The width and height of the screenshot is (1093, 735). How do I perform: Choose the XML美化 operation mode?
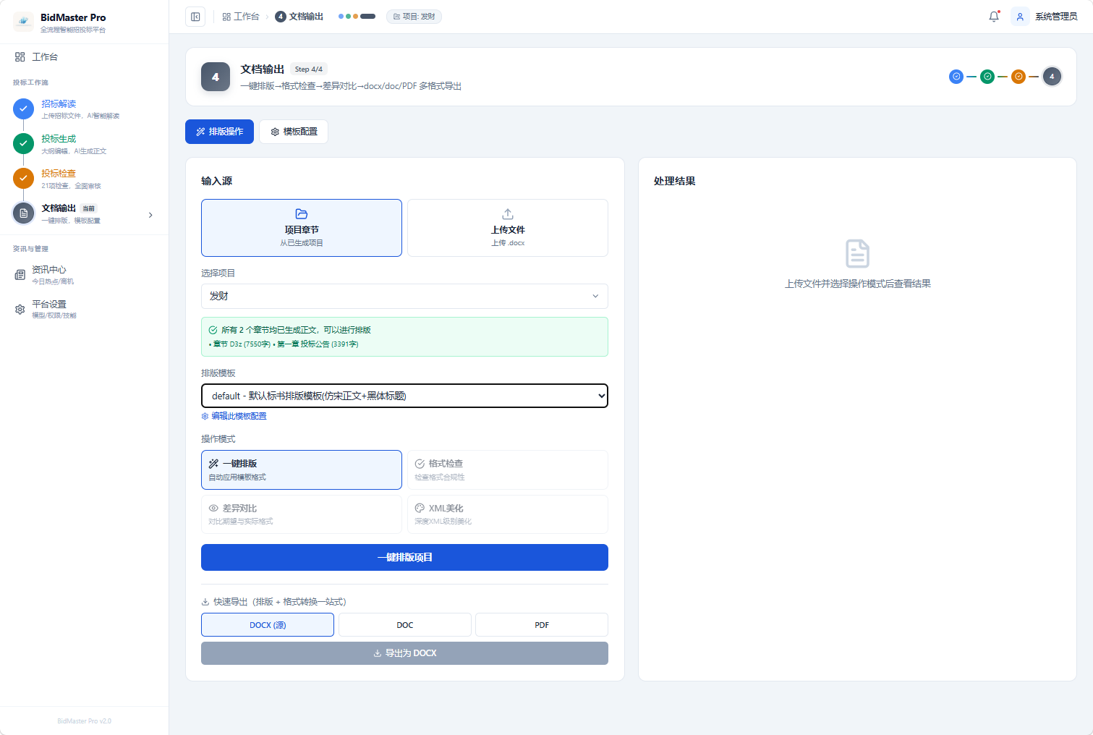point(508,514)
